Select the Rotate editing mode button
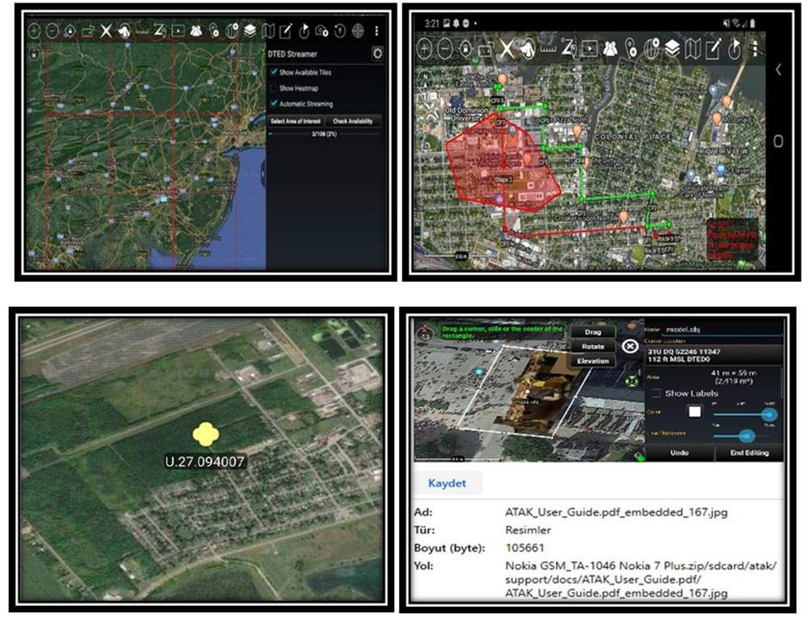This screenshot has height=622, width=808. 593,347
